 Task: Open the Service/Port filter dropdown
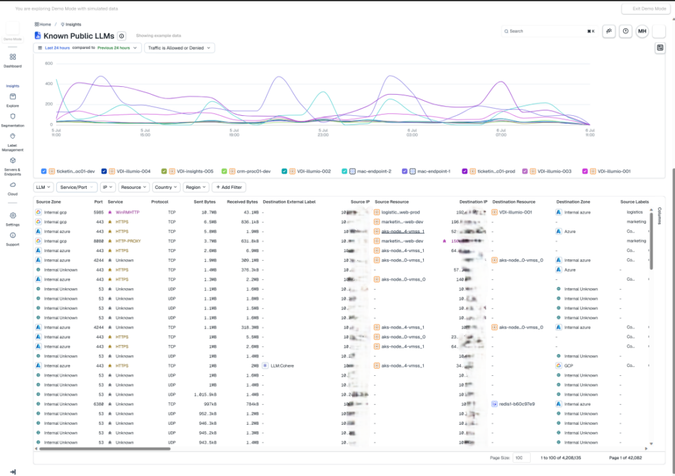tap(76, 188)
